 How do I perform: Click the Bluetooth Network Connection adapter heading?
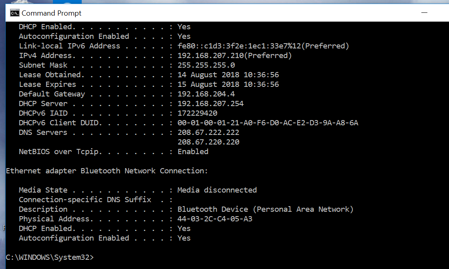pos(107,171)
